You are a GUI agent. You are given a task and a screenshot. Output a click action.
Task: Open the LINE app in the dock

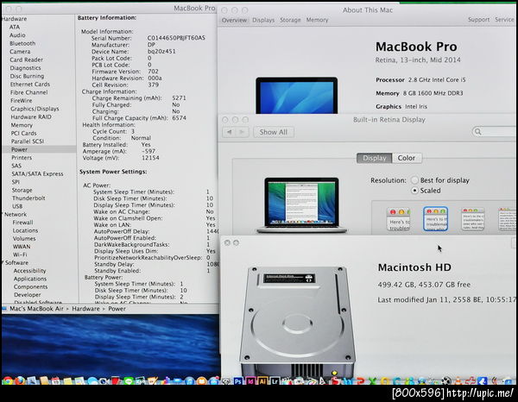click(129, 381)
